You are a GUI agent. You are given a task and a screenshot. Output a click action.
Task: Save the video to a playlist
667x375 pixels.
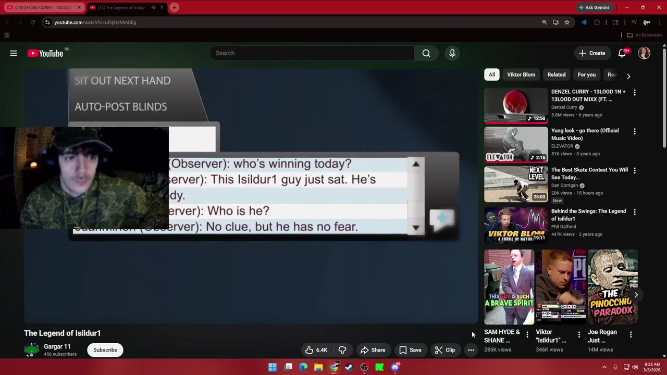pyautogui.click(x=410, y=350)
